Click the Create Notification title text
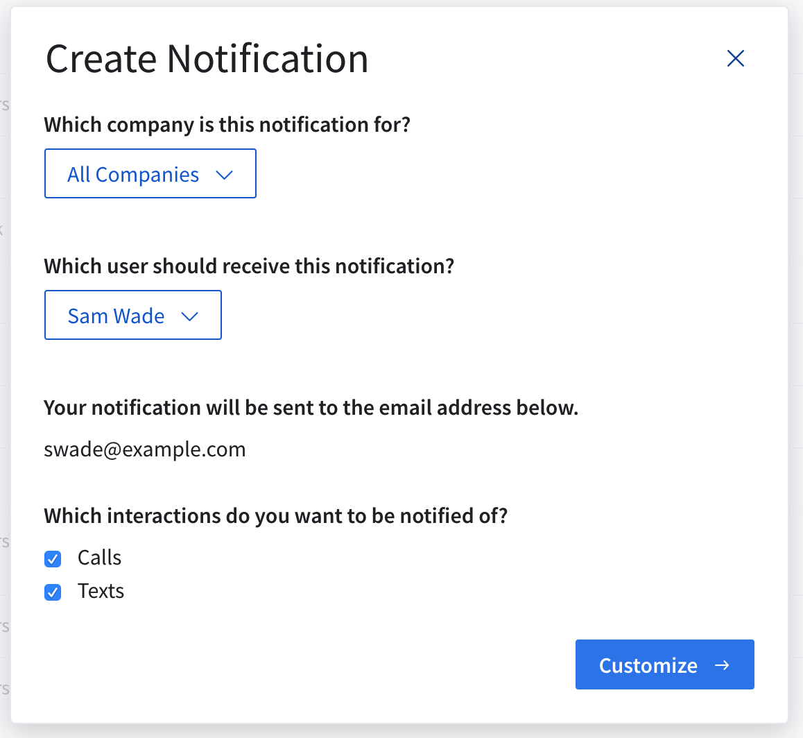Viewport: 803px width, 738px height. click(207, 59)
